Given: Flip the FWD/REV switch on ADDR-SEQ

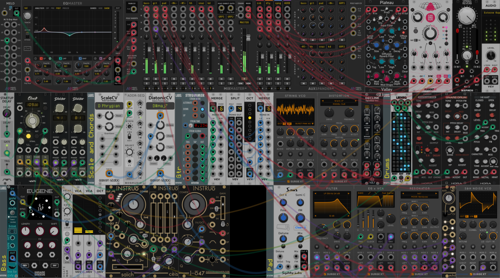Looking at the screenshot, I should pyautogui.click(x=130, y=136).
